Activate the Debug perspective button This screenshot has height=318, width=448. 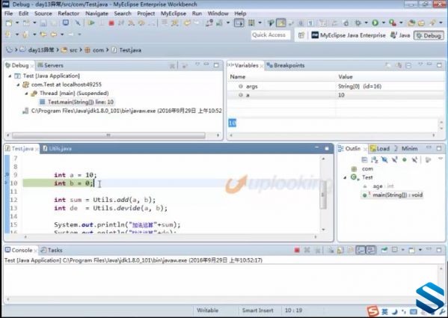point(429,35)
